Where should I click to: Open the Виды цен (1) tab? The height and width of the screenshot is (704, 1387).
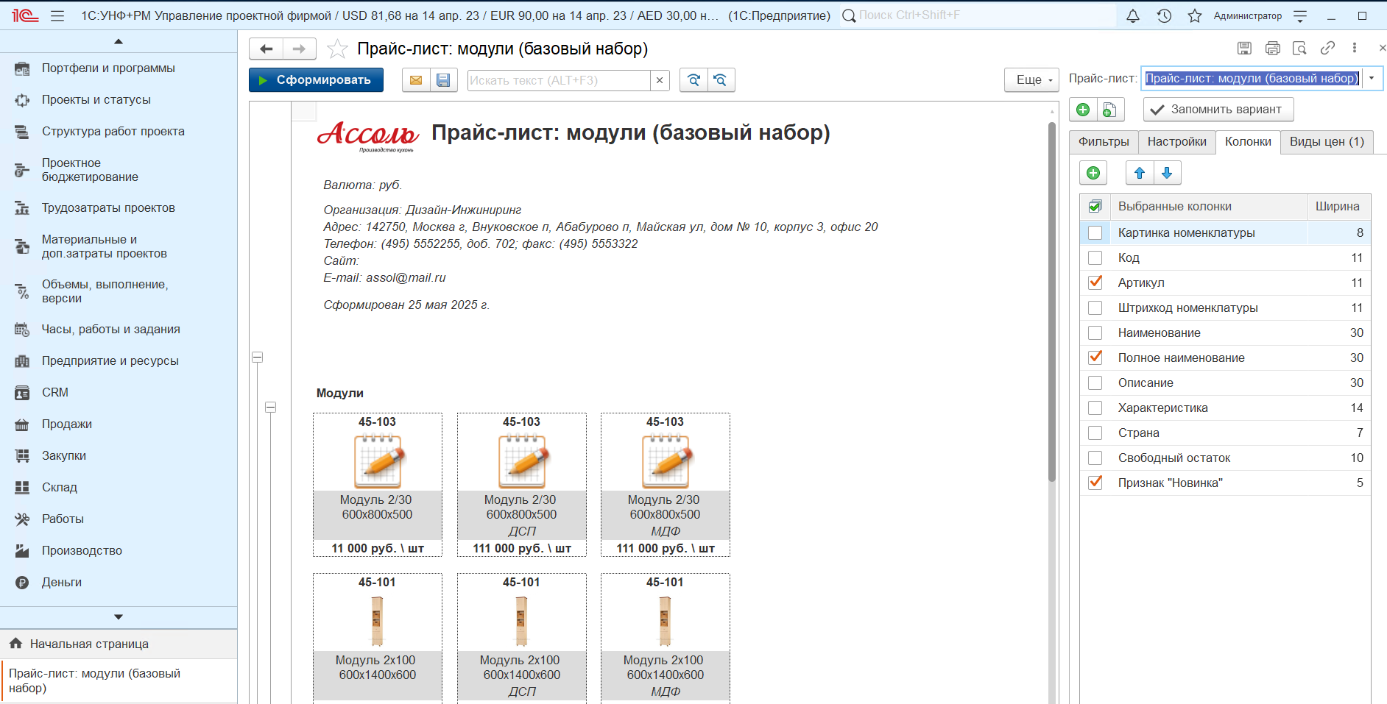pyautogui.click(x=1327, y=141)
